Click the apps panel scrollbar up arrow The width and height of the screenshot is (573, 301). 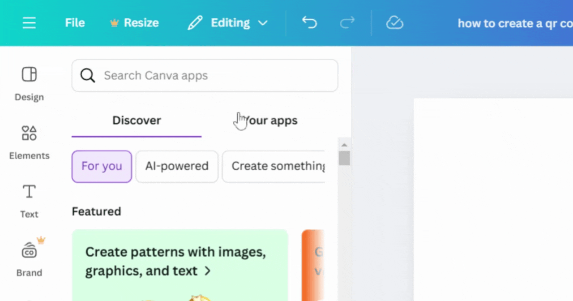coord(344,145)
